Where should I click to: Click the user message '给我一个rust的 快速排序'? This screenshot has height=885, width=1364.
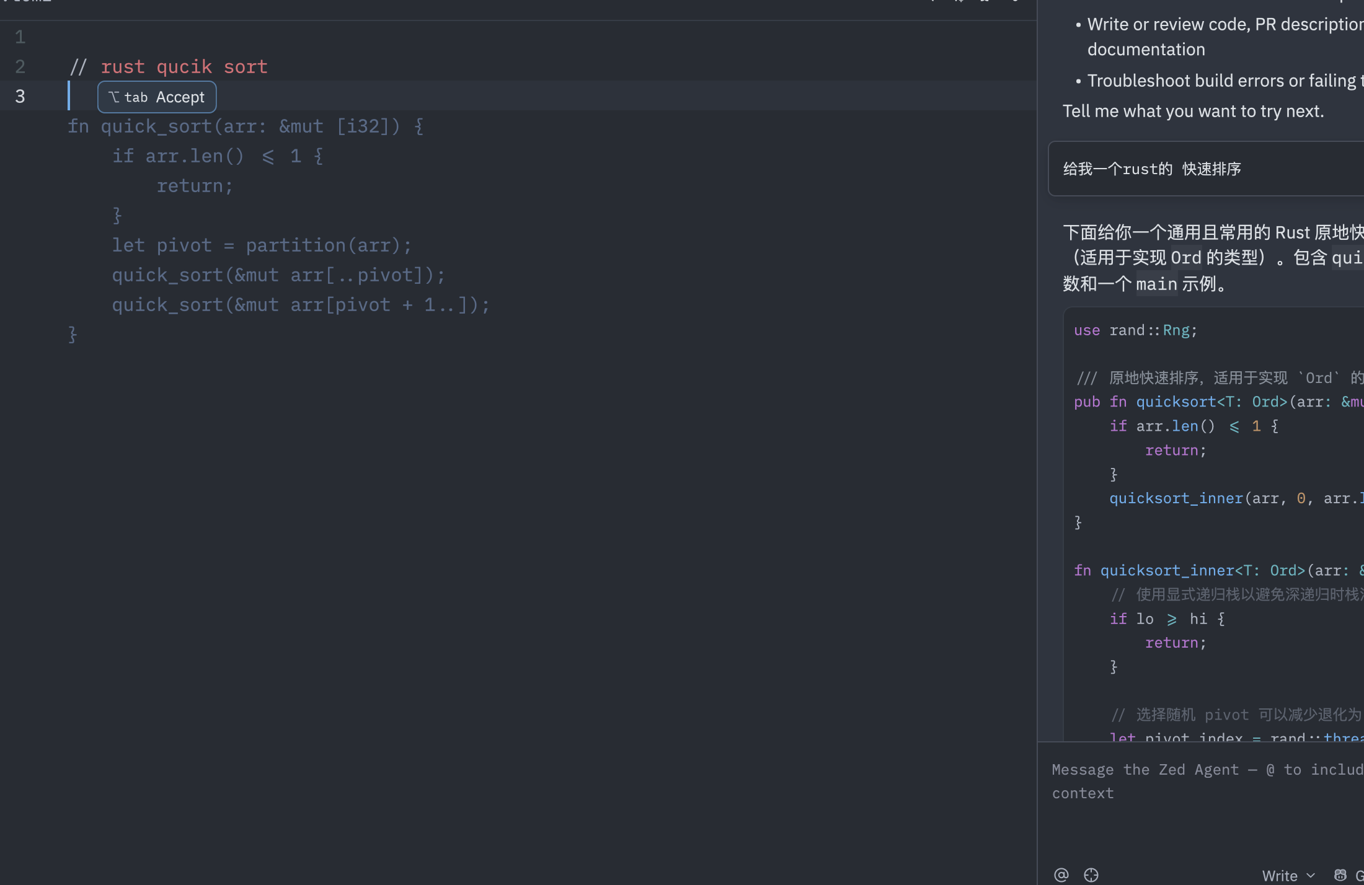point(1152,169)
